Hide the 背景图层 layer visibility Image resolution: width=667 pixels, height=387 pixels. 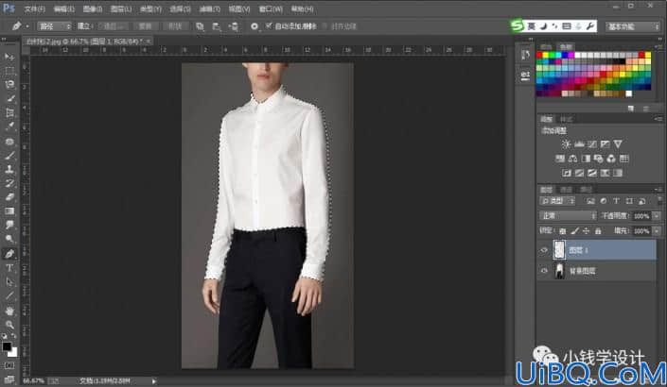[544, 271]
